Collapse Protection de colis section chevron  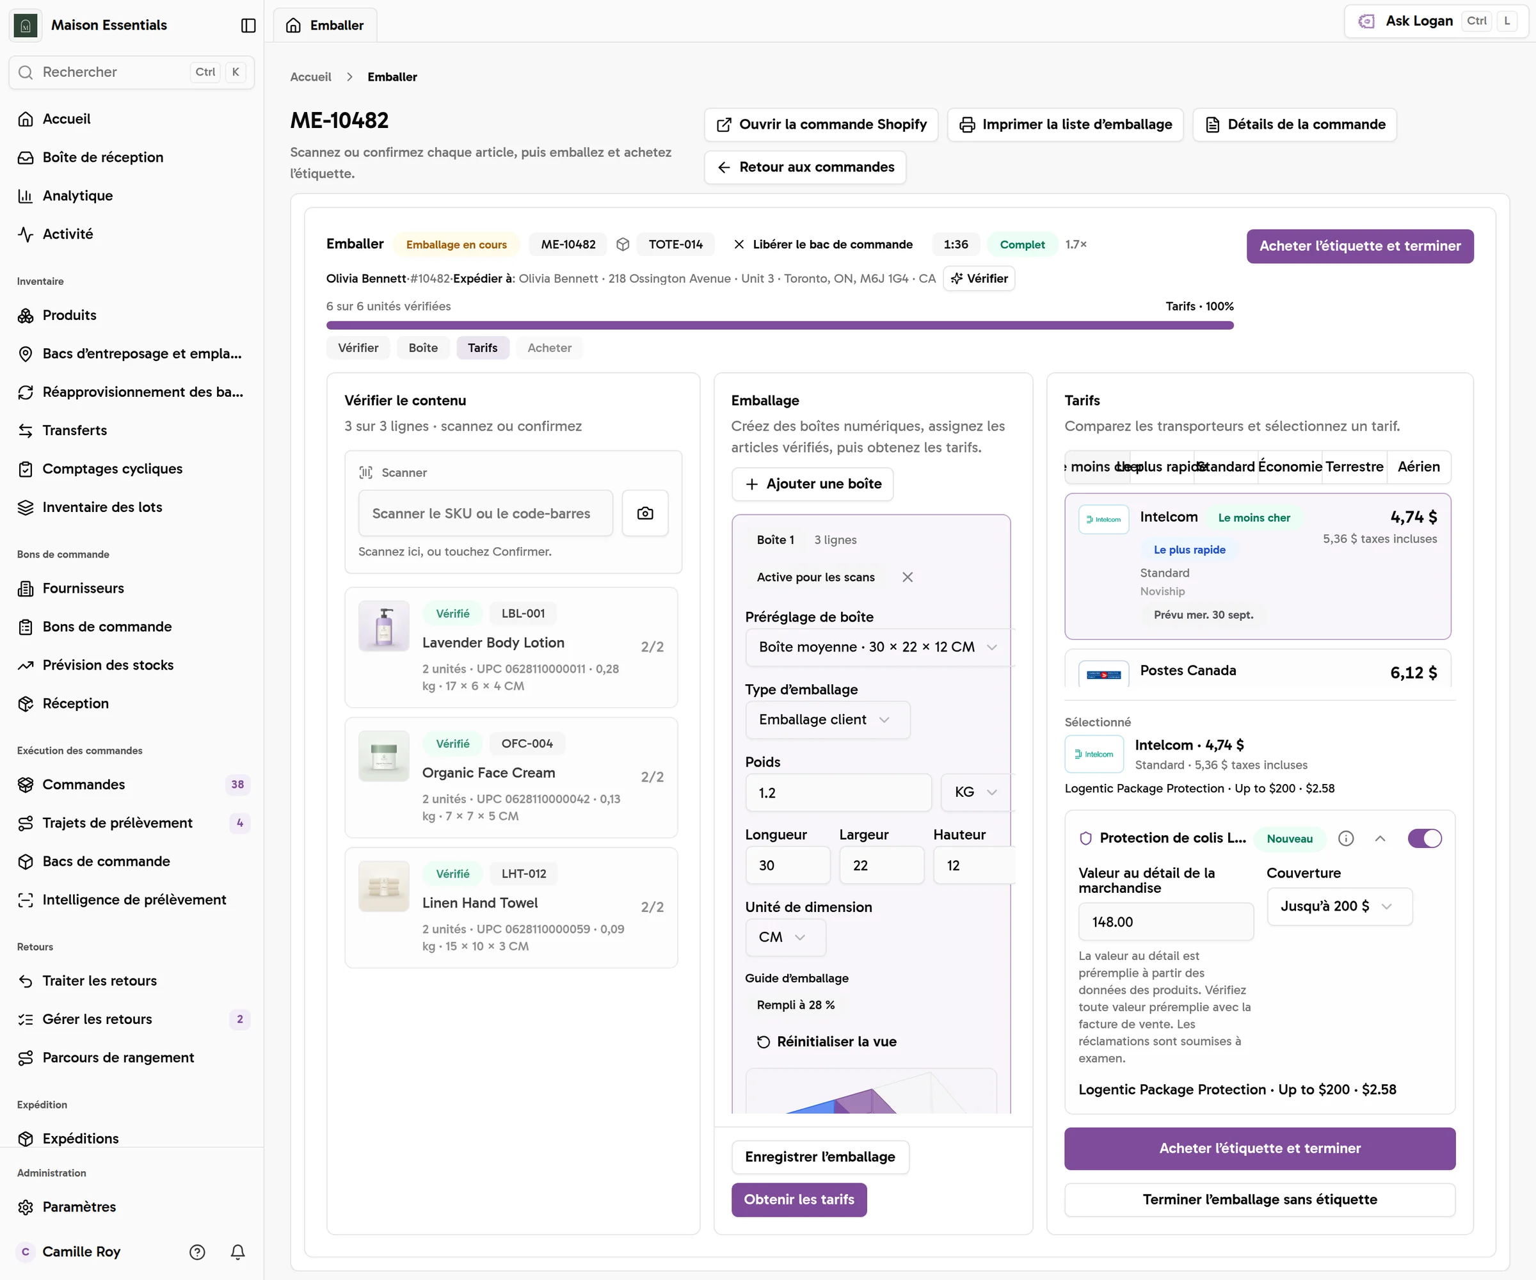[x=1379, y=838]
